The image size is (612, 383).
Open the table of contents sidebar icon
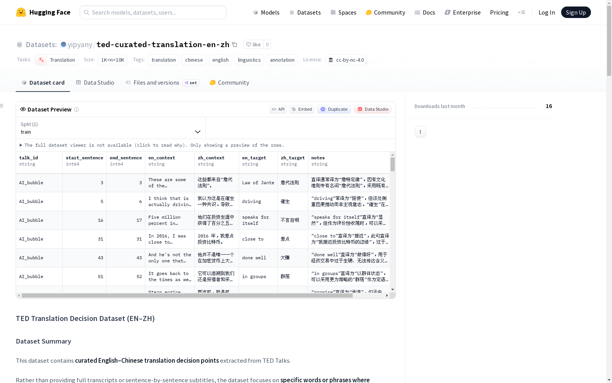coord(2,106)
